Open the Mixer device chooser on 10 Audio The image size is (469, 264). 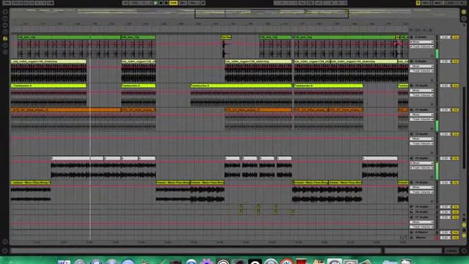pos(421,90)
